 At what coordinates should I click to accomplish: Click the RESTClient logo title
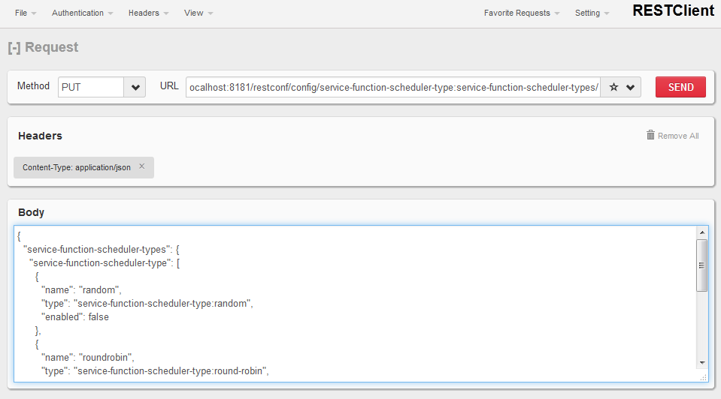tap(673, 10)
